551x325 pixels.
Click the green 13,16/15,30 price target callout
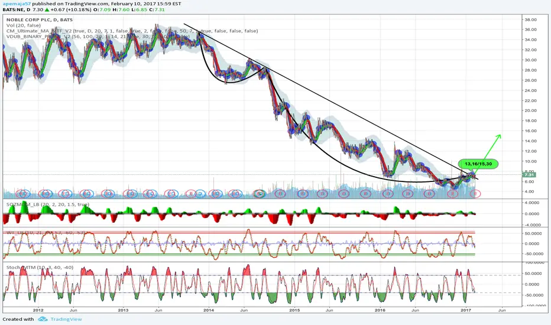pyautogui.click(x=478, y=164)
